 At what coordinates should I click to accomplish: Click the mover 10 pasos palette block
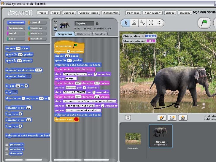18,48
